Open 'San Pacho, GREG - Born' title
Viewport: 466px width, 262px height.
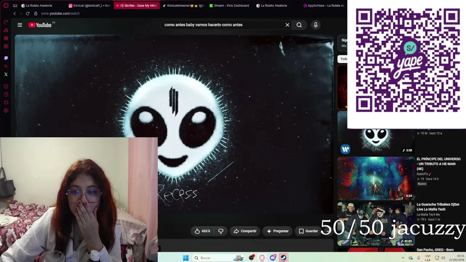pyautogui.click(x=435, y=250)
